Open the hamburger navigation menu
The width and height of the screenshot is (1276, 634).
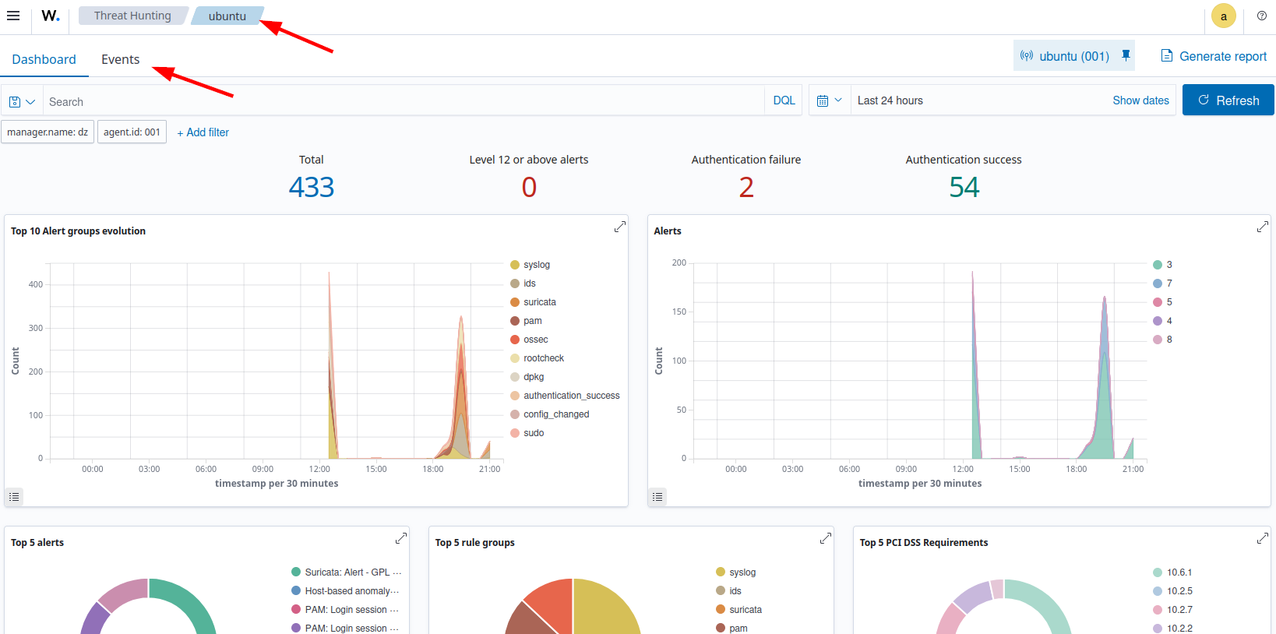coord(13,16)
